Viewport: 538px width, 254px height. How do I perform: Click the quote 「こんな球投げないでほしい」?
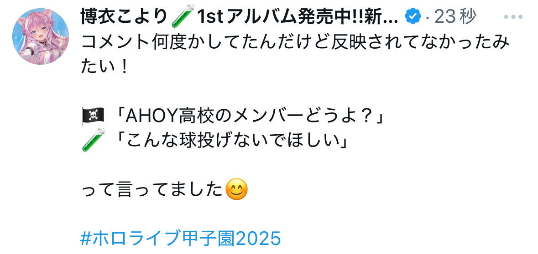pyautogui.click(x=229, y=140)
